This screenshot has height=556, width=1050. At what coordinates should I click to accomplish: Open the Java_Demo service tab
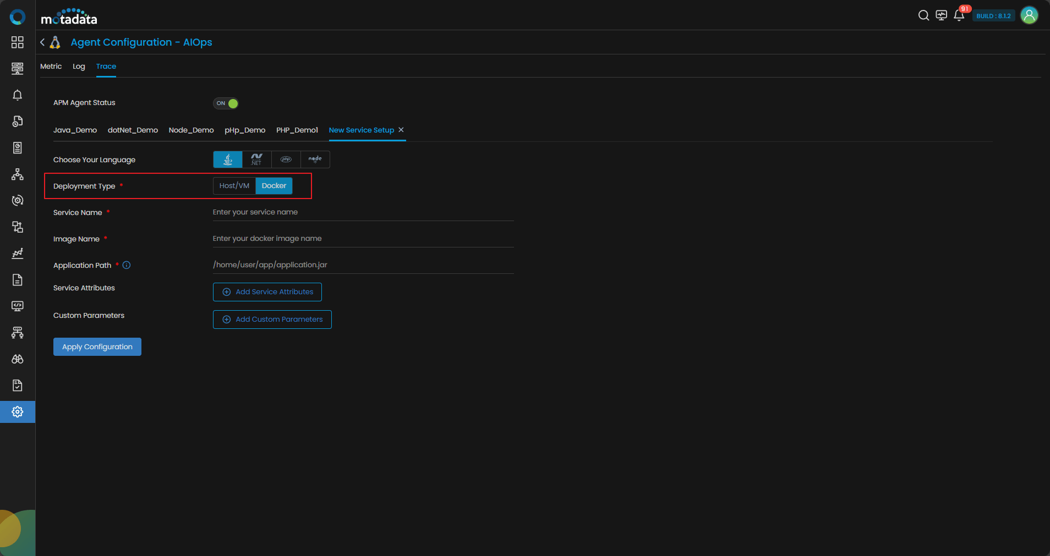click(75, 130)
